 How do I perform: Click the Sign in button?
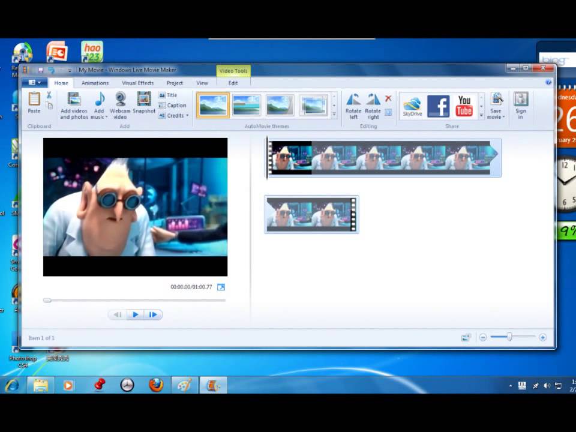tap(521, 106)
